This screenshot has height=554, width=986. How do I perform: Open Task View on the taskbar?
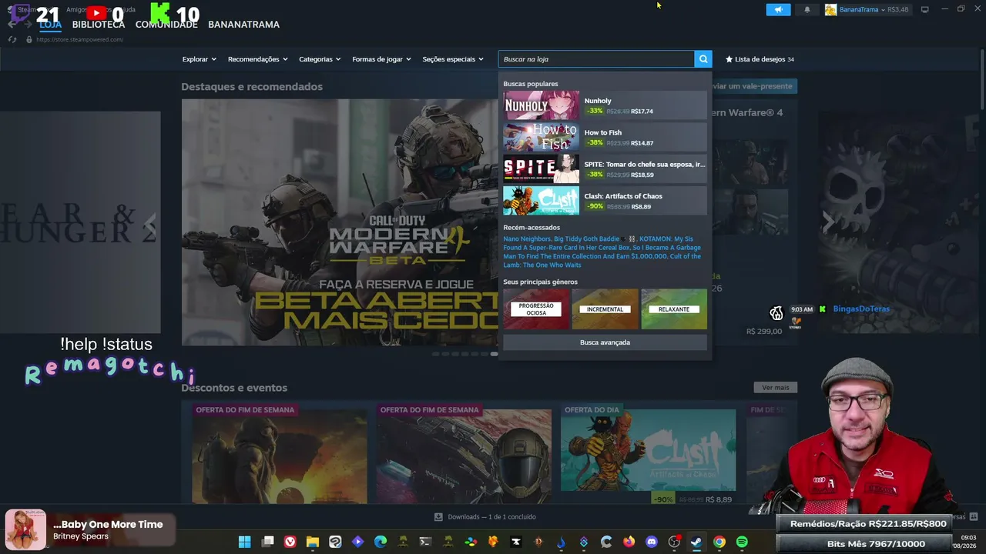click(x=267, y=542)
